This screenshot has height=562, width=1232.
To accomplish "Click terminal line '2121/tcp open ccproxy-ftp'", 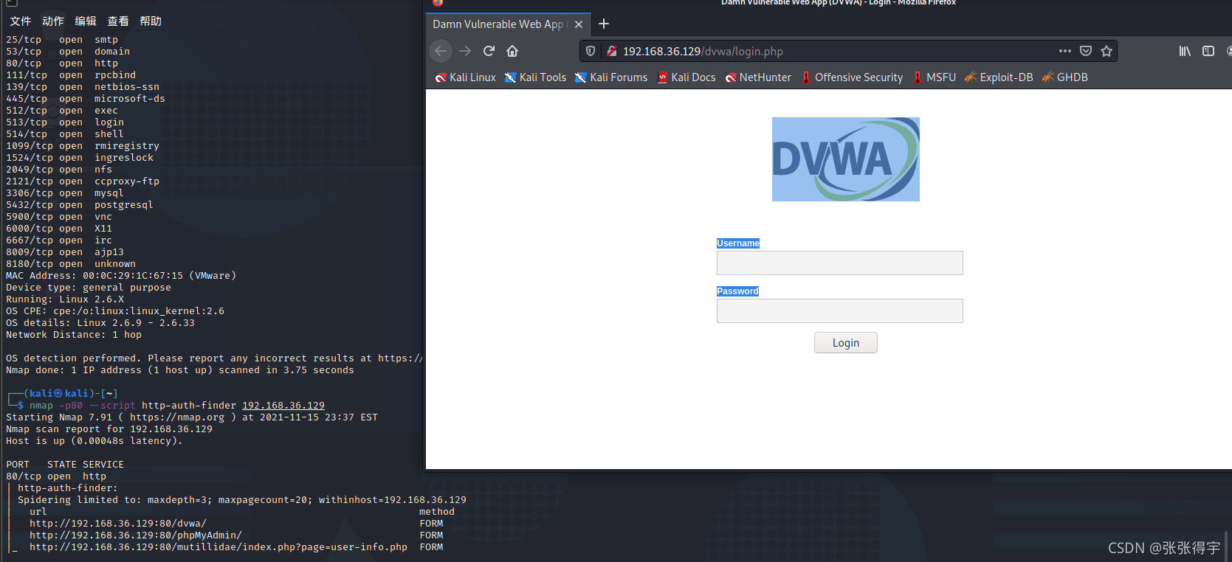I will click(83, 181).
